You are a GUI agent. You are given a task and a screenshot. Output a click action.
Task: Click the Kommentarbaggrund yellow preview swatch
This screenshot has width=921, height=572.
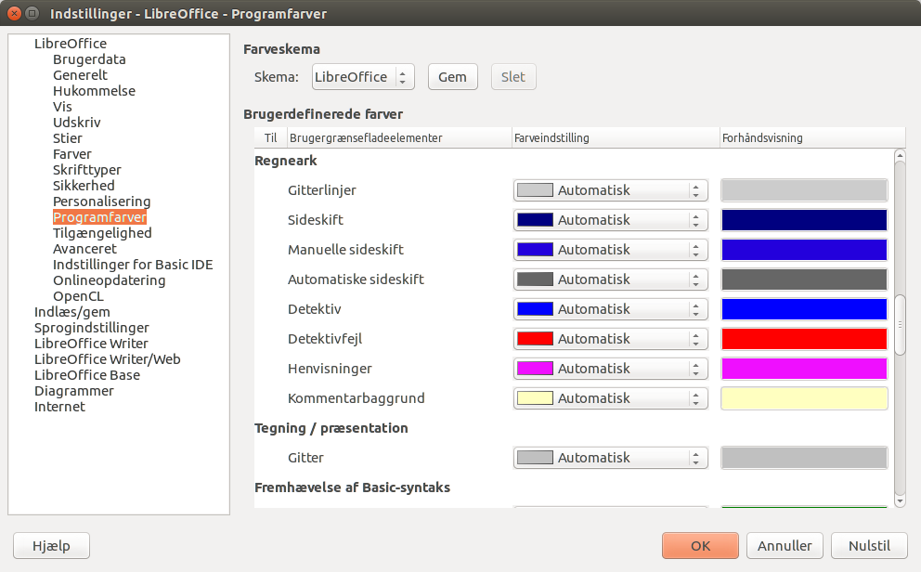coord(804,398)
